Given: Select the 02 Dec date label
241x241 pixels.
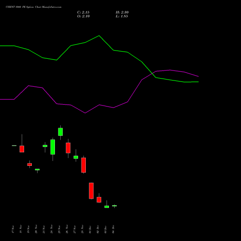Looking at the screenshot, I should point(98,229).
